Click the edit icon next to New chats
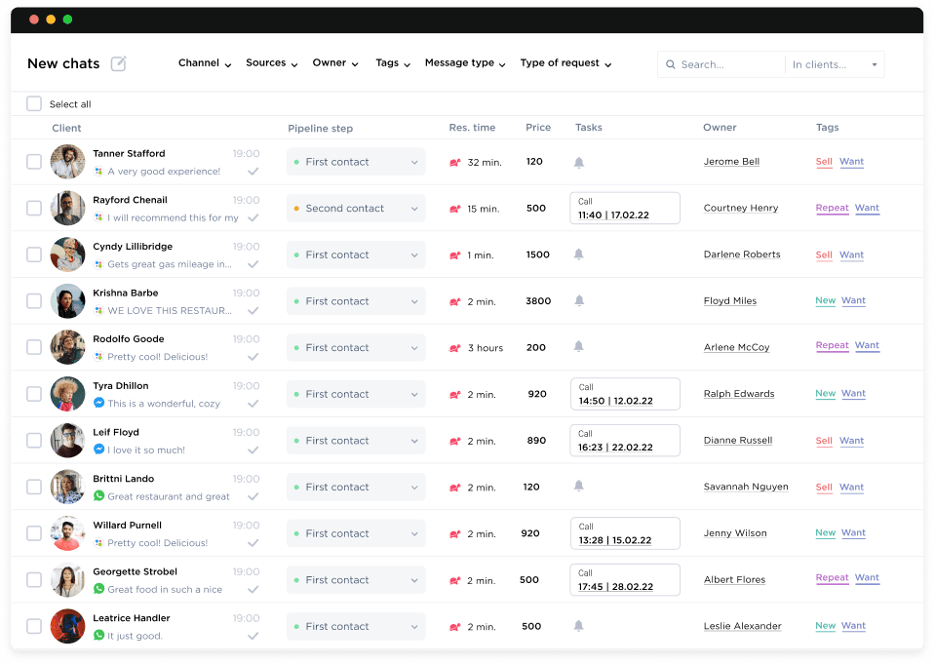The height and width of the screenshot is (665, 935). click(117, 62)
